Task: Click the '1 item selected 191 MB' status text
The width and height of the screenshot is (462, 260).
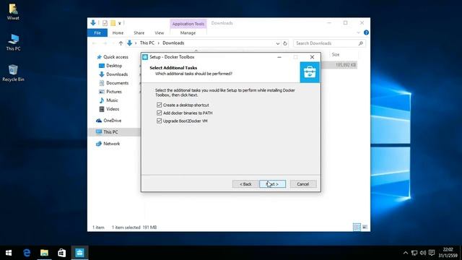Action: coord(134,227)
